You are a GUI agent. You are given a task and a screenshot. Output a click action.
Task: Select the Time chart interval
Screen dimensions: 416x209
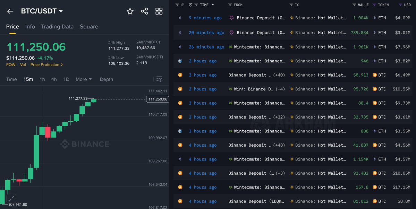(x=11, y=79)
